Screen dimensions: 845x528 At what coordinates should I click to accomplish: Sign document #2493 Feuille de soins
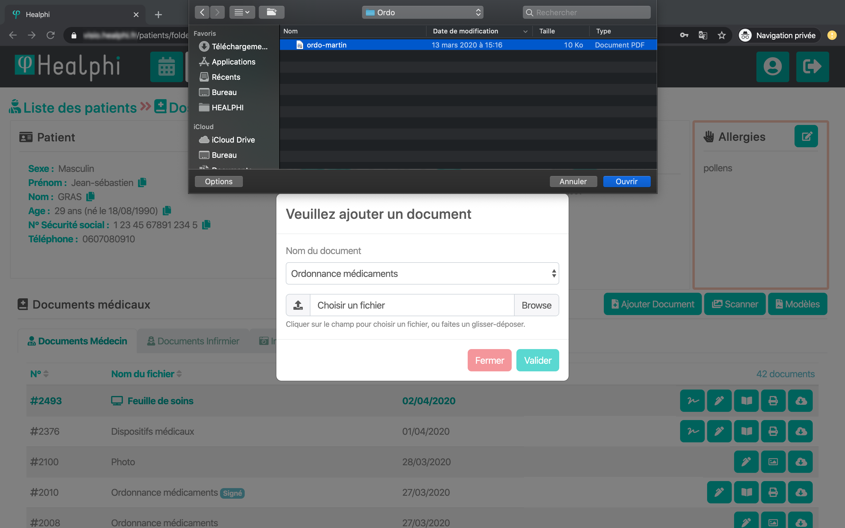coord(692,400)
